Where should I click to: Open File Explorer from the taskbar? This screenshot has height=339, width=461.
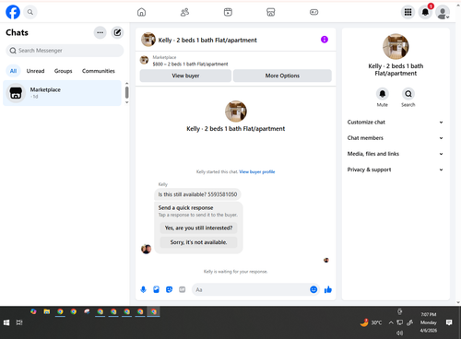click(x=47, y=311)
